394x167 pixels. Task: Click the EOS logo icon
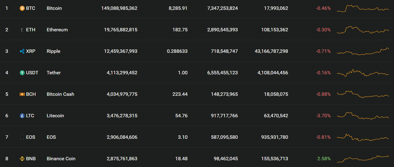22,137
